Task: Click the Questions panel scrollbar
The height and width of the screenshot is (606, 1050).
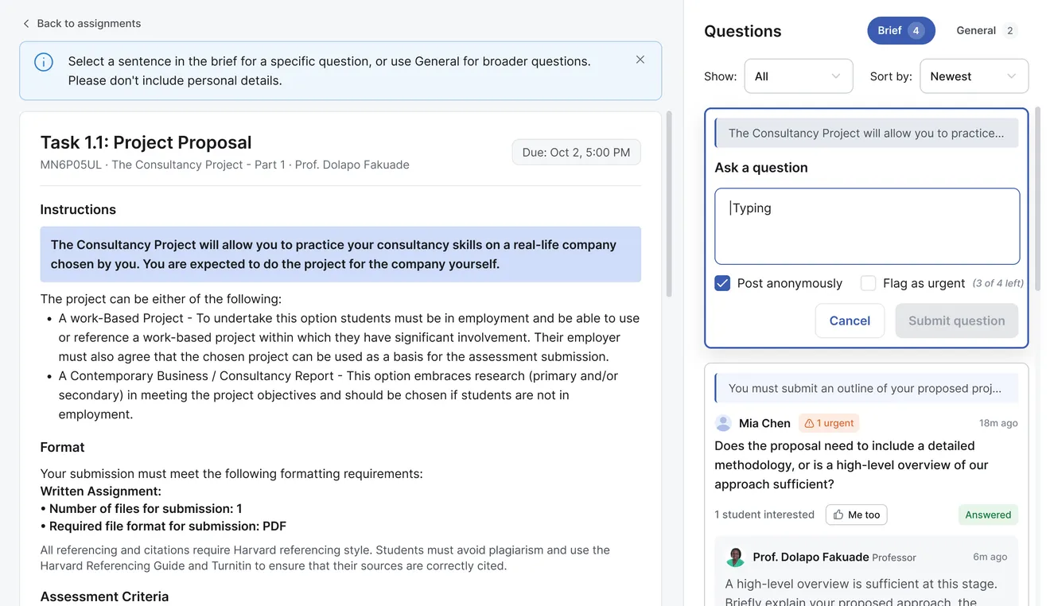Action: click(1037, 199)
